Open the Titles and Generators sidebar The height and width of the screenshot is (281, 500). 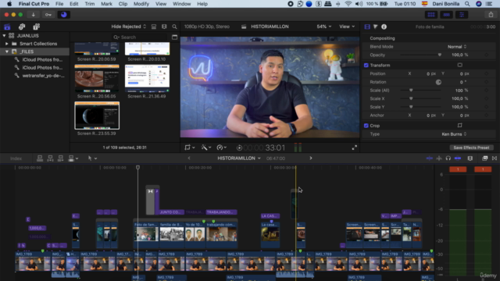point(37,27)
